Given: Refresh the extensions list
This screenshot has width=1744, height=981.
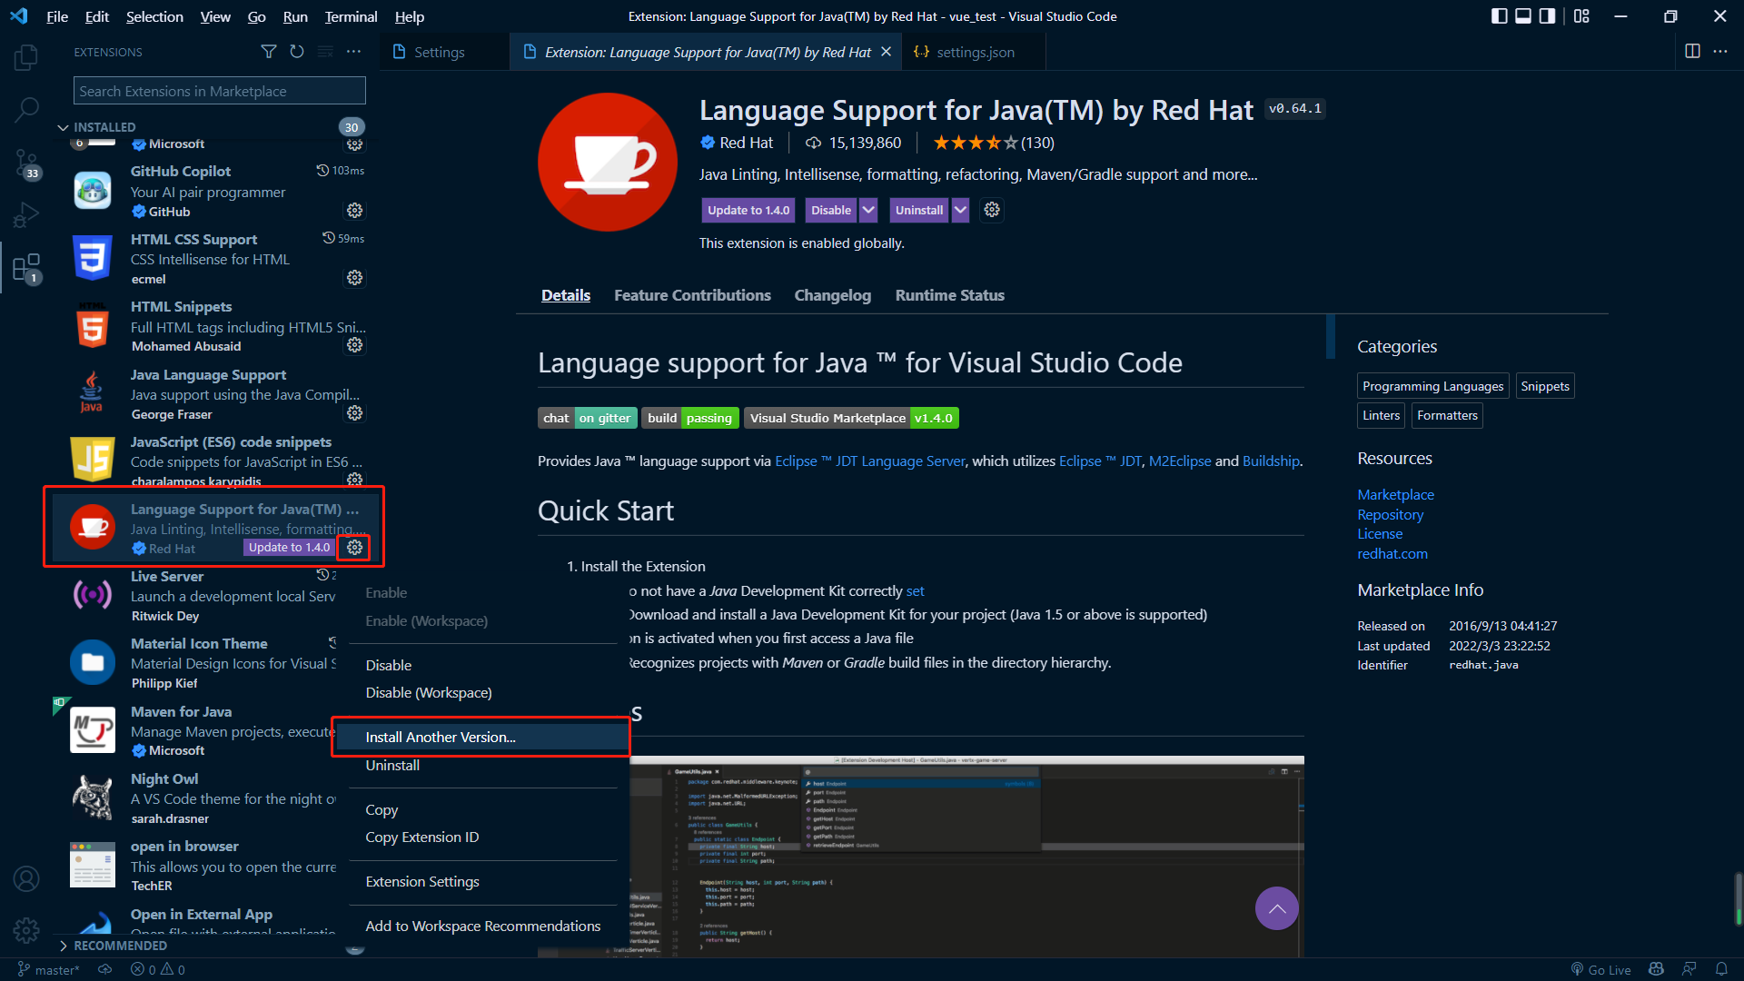Looking at the screenshot, I should point(297,52).
